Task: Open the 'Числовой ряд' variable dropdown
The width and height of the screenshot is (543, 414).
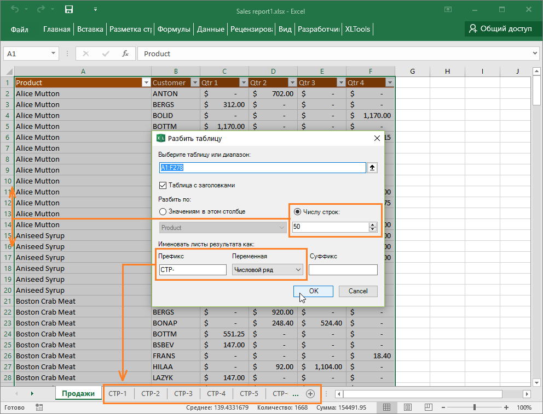Action: (268, 269)
